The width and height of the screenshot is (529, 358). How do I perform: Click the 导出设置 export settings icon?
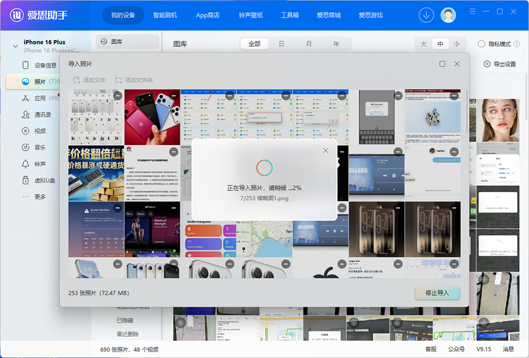[487, 64]
